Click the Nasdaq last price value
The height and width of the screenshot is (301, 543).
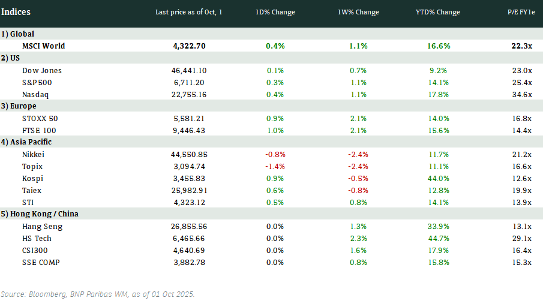[x=192, y=94]
